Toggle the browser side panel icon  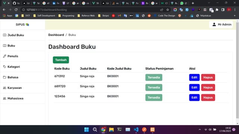223,10
